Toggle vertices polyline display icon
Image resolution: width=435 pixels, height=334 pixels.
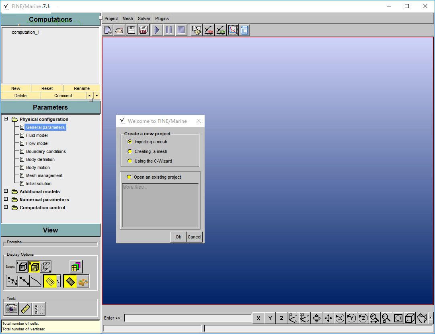[24, 281]
